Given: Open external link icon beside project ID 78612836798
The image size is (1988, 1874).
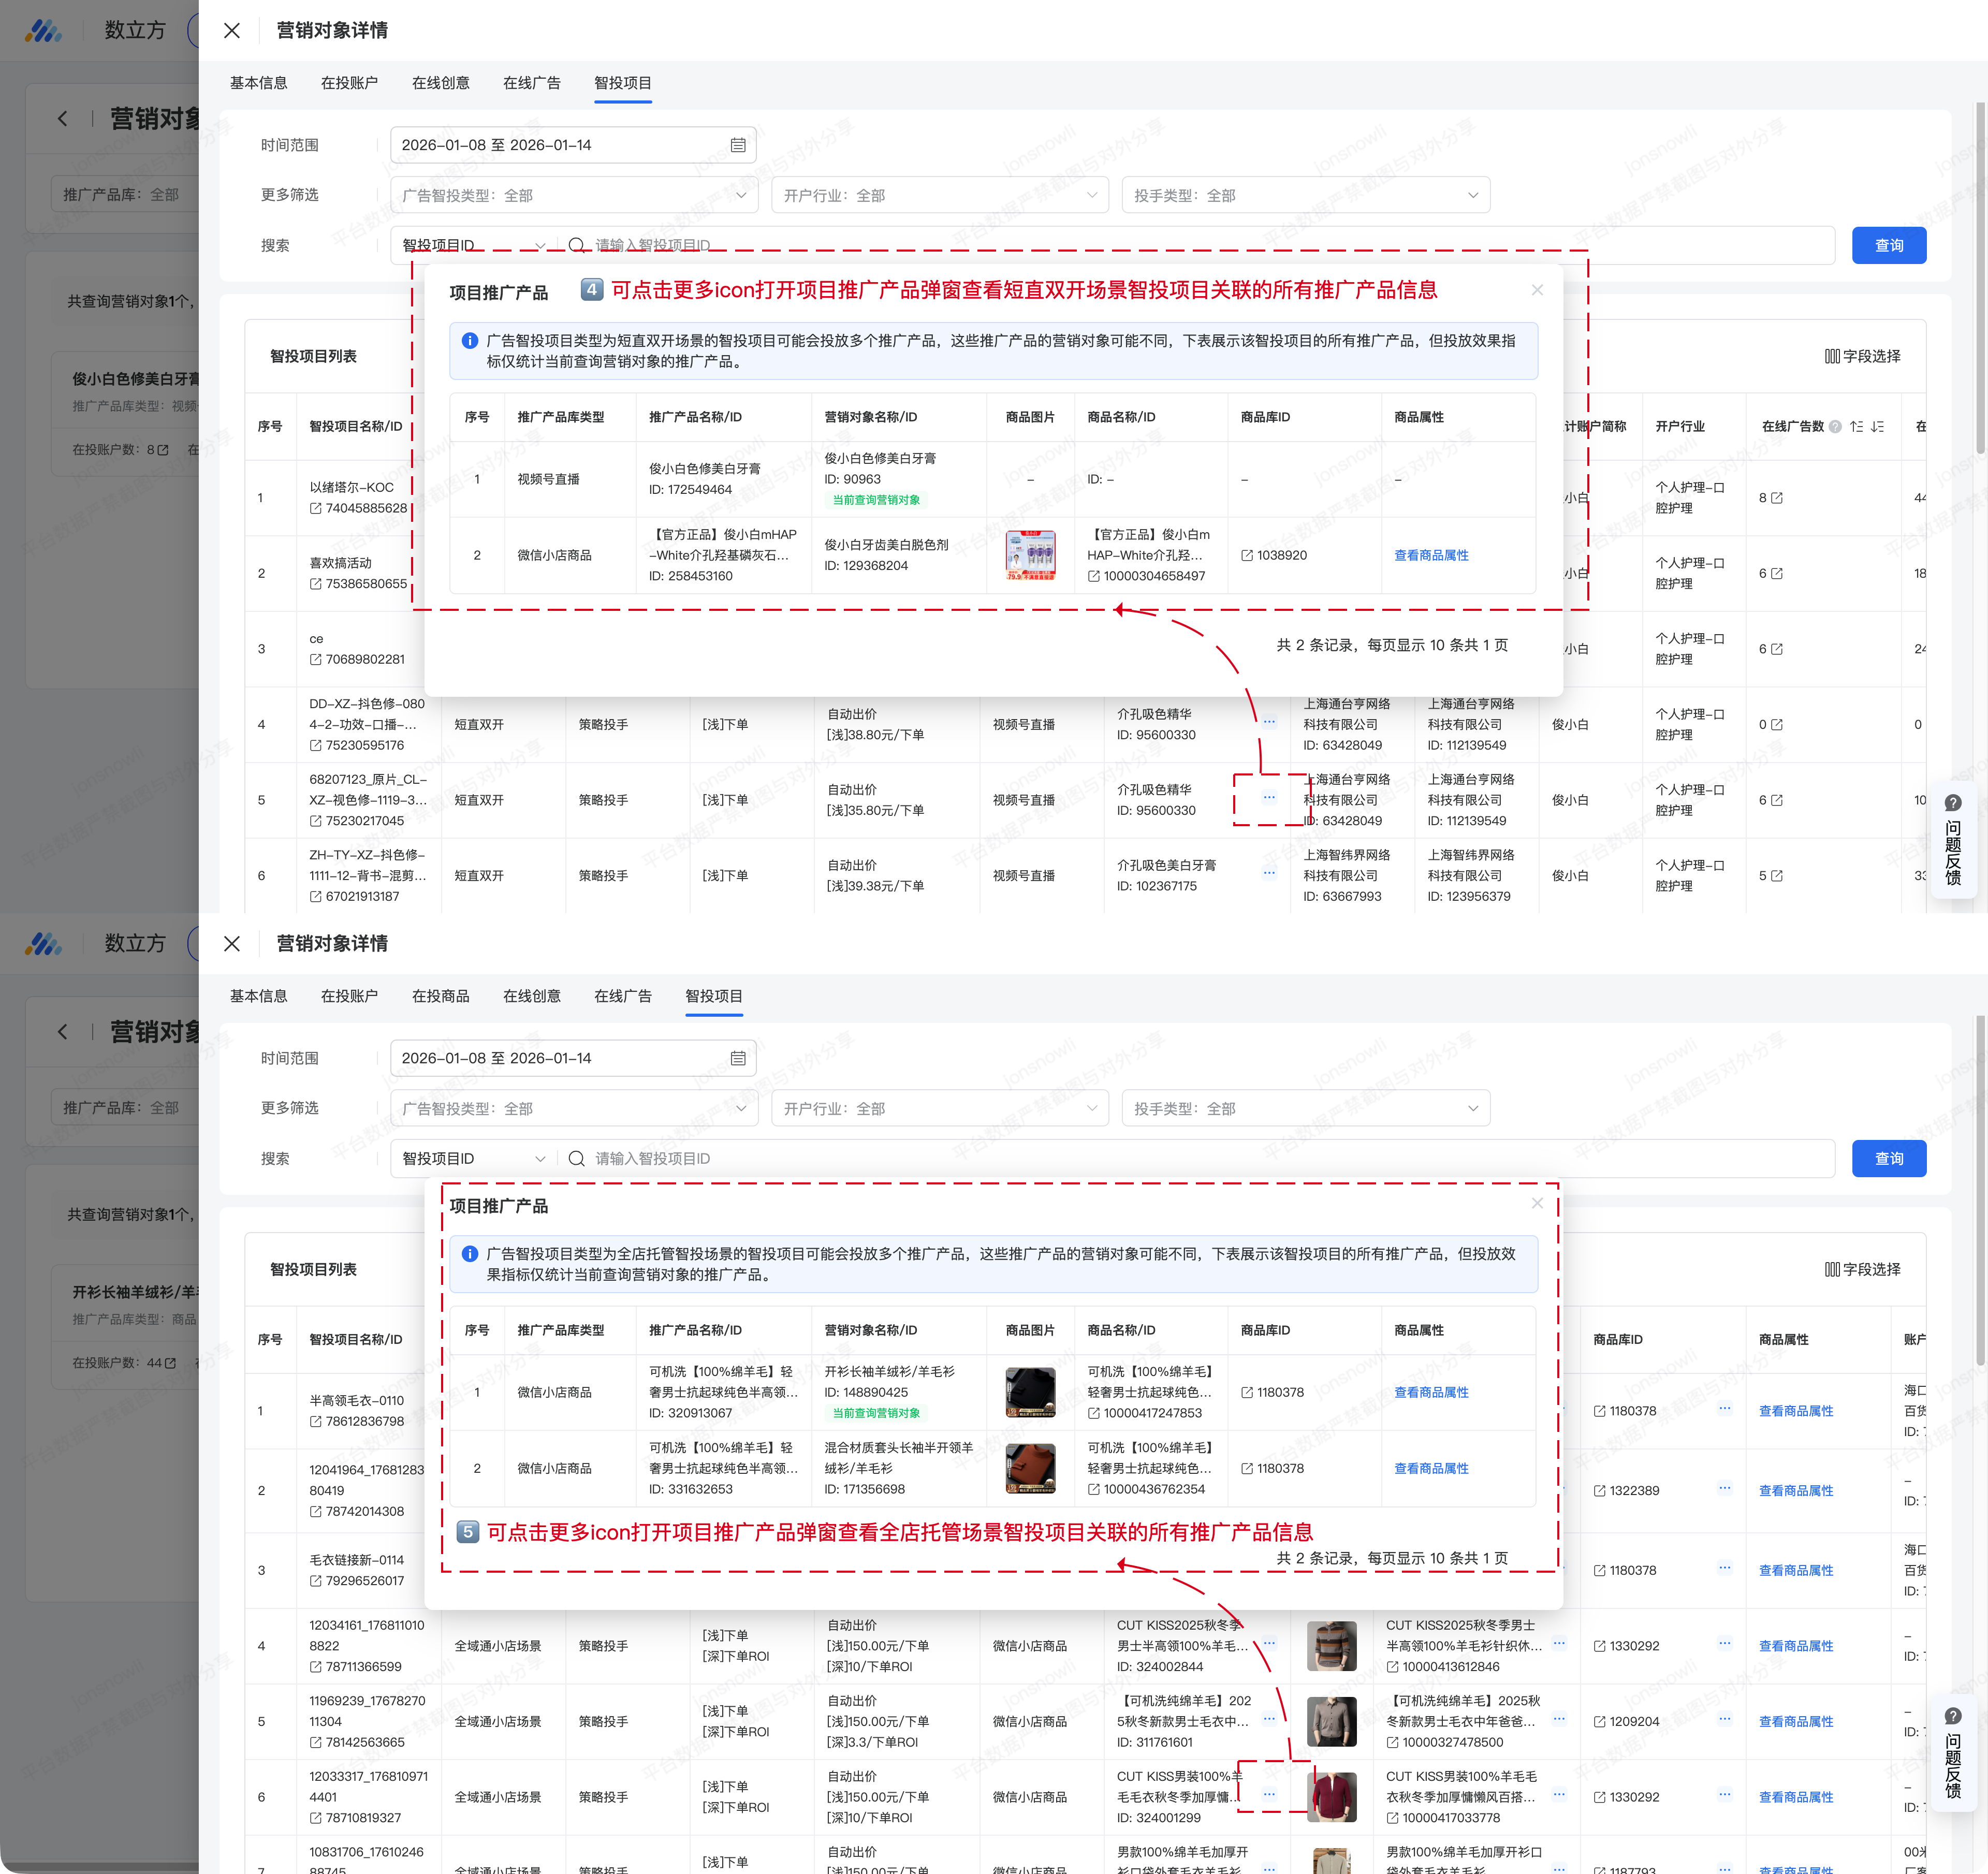Looking at the screenshot, I should point(316,1422).
